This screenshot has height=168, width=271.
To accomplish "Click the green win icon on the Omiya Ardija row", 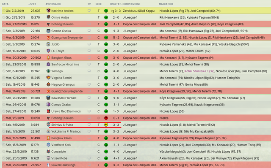I will (106, 17).
